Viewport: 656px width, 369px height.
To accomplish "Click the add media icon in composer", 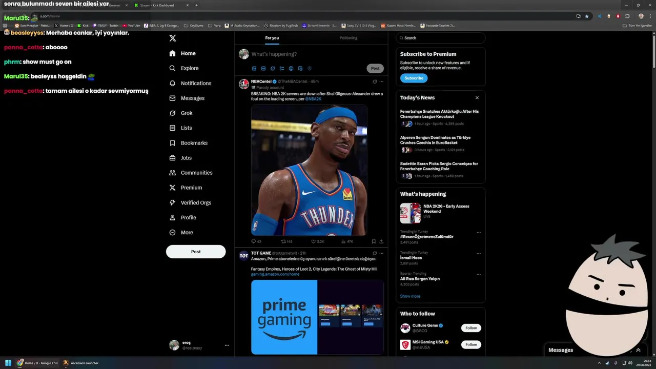I will pos(254,68).
